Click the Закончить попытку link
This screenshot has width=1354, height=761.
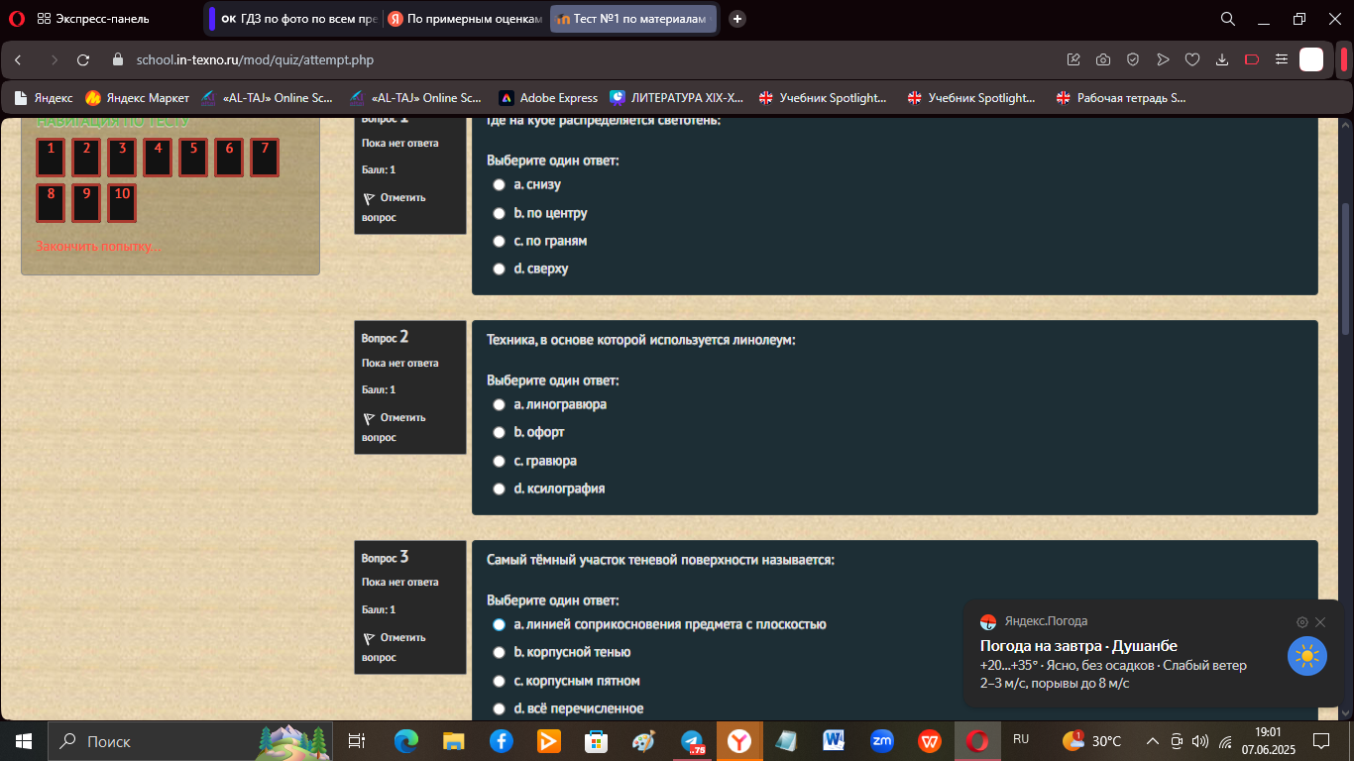tap(98, 246)
